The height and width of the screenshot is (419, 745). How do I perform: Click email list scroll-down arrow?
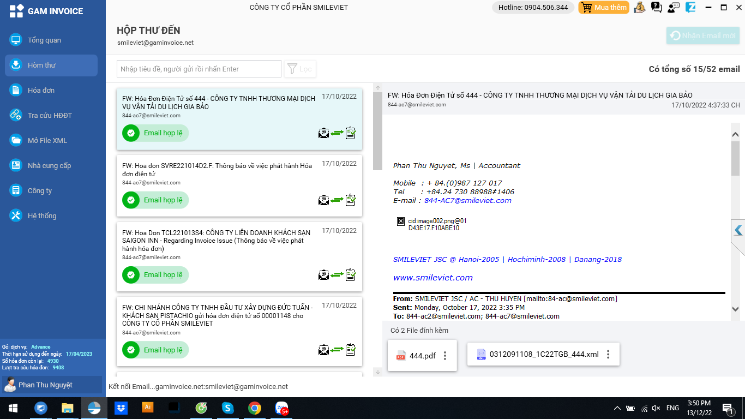click(x=377, y=372)
